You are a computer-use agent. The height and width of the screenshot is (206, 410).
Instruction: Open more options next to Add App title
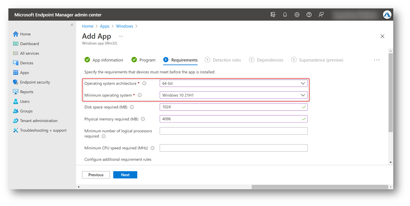click(121, 36)
